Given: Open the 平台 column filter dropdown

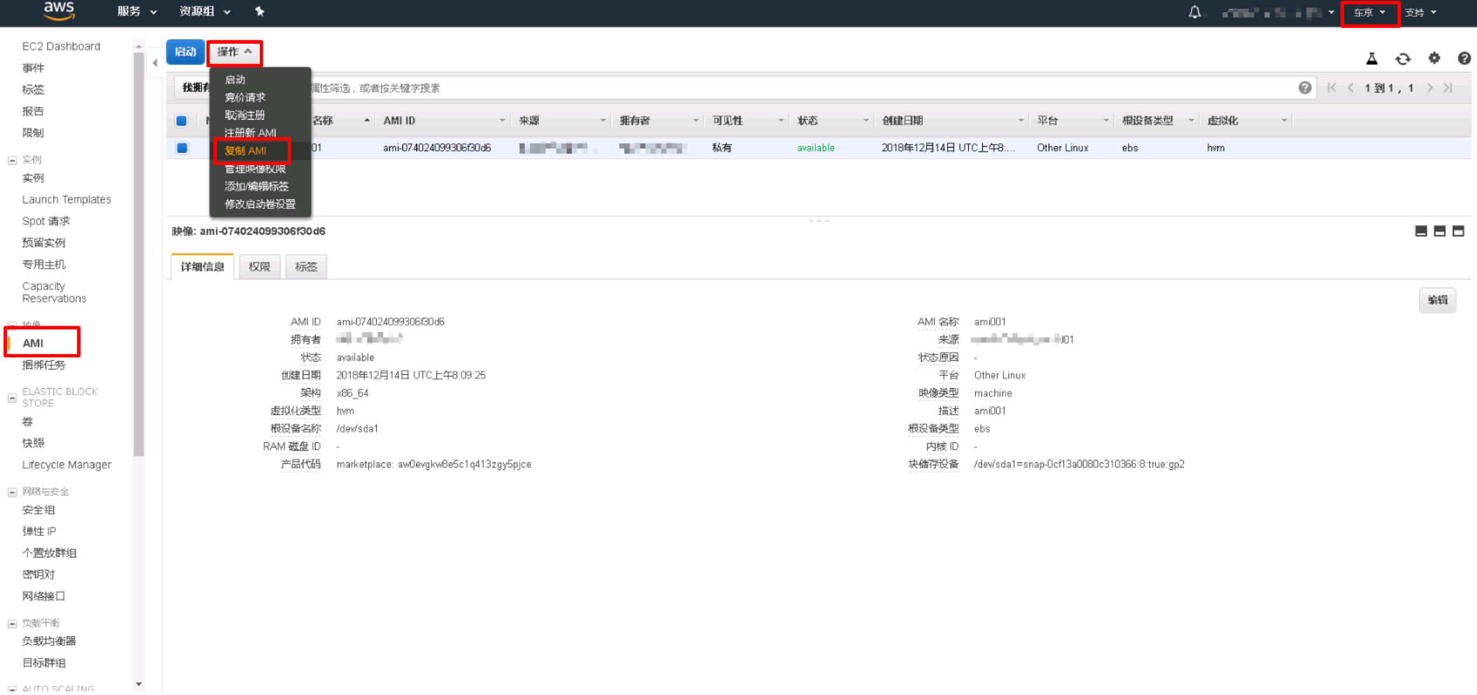Looking at the screenshot, I should pyautogui.click(x=1107, y=120).
